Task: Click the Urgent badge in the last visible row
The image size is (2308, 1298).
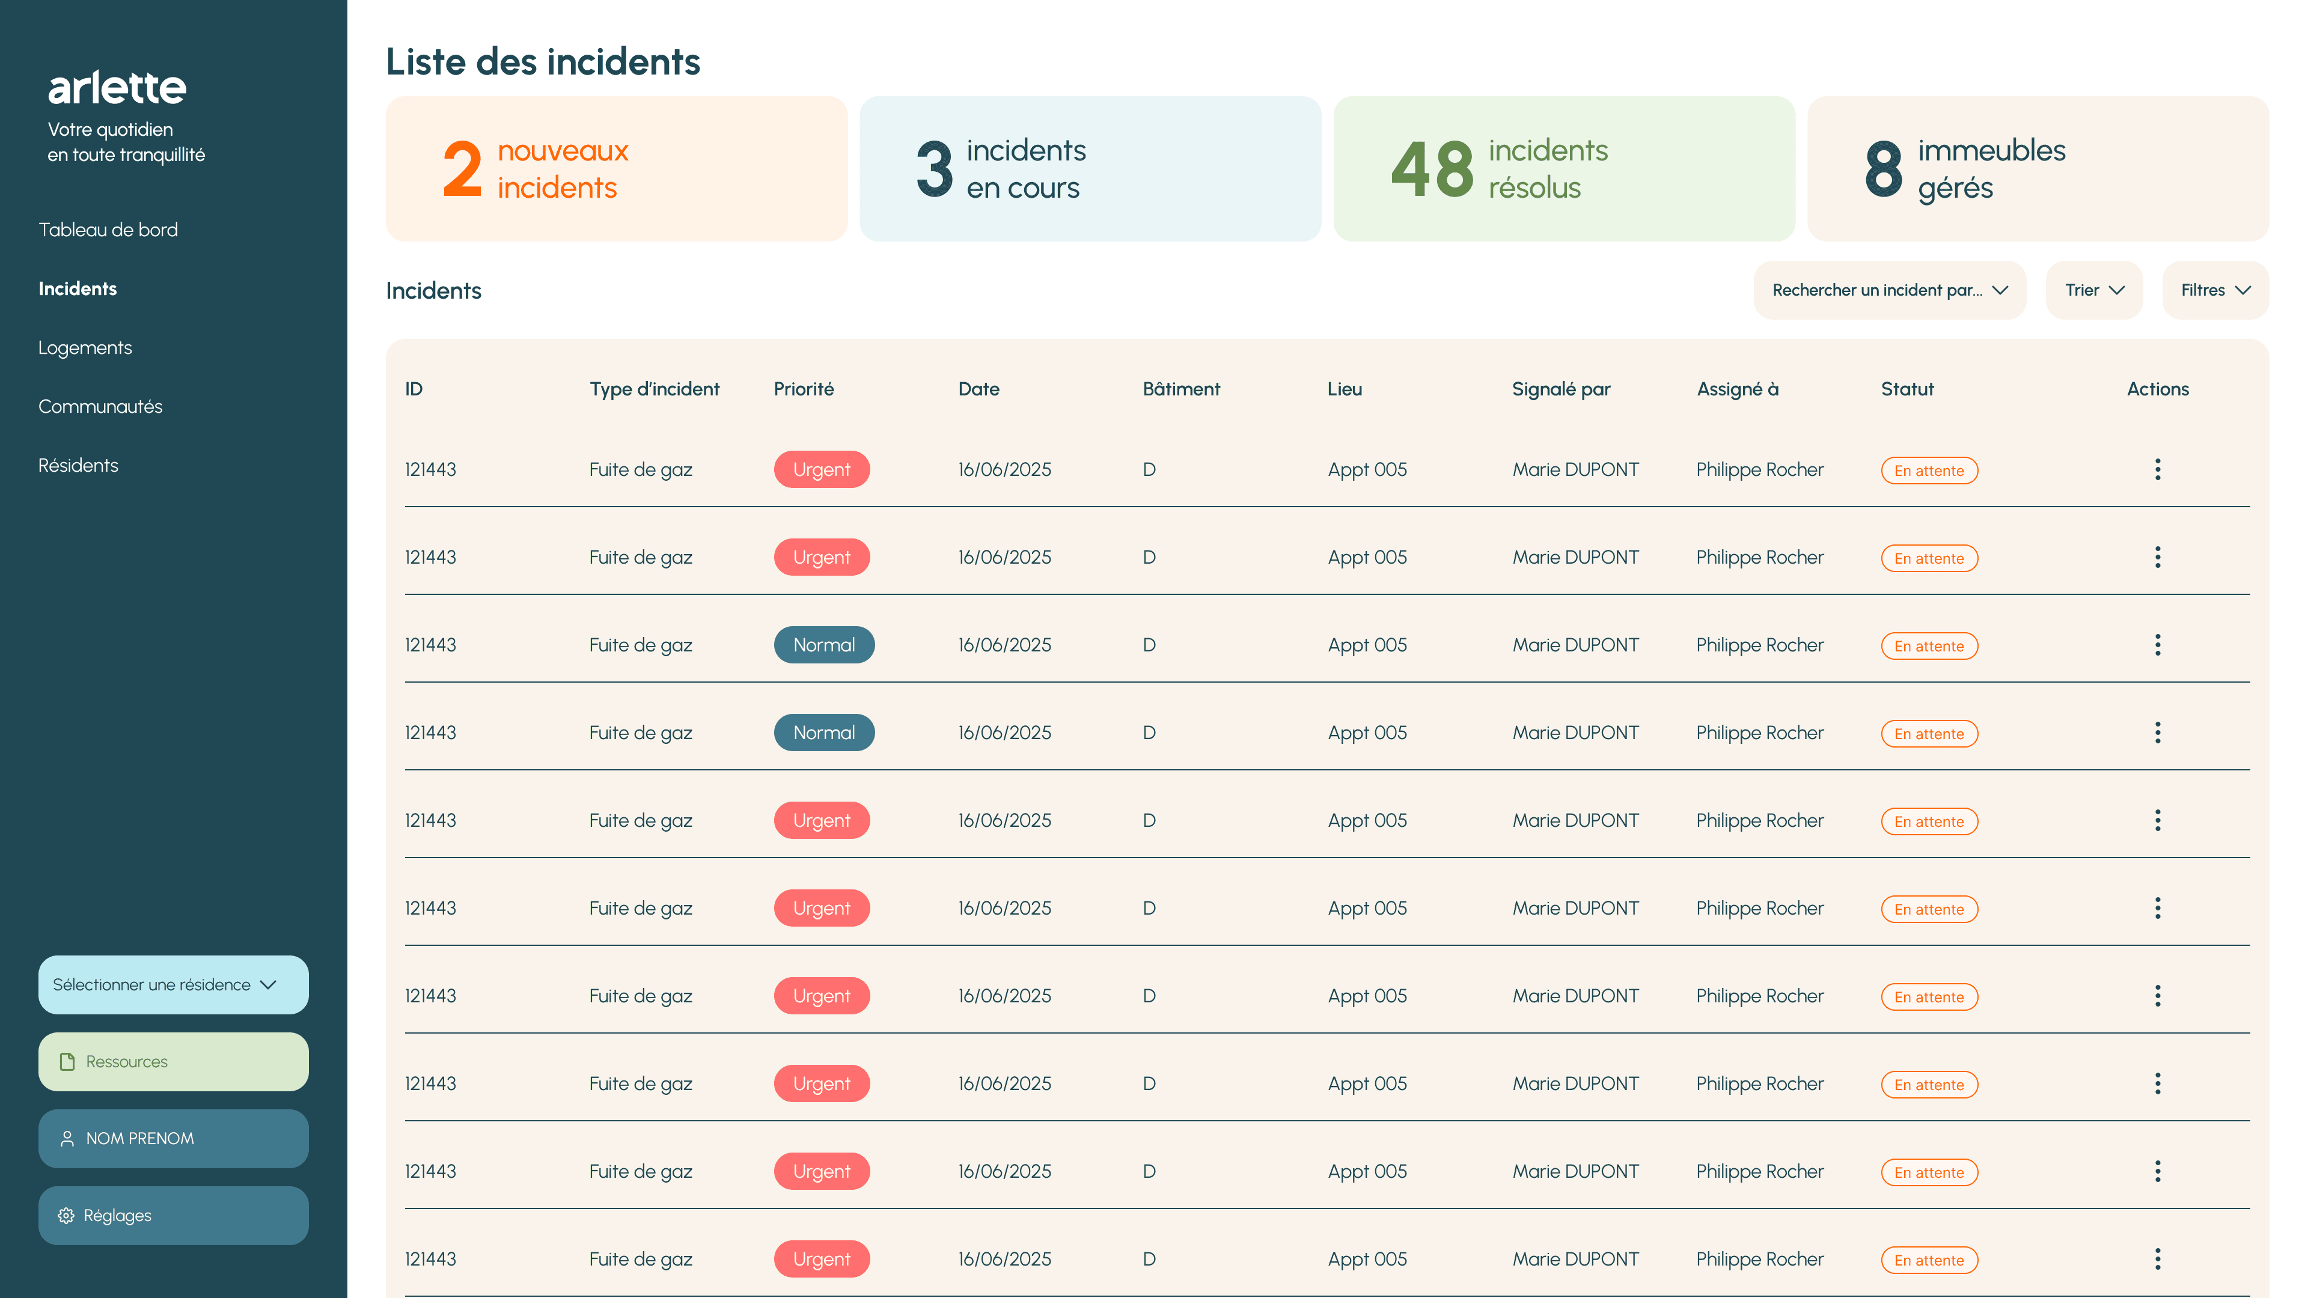Action: 822,1260
